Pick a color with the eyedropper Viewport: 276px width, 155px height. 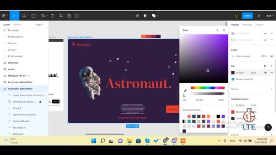[185, 91]
